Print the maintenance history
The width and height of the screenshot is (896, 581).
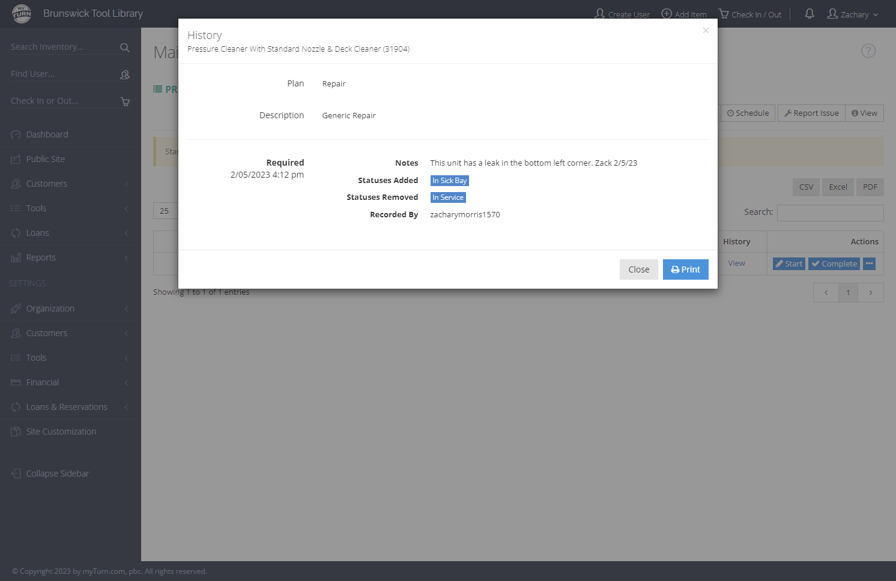pos(686,269)
